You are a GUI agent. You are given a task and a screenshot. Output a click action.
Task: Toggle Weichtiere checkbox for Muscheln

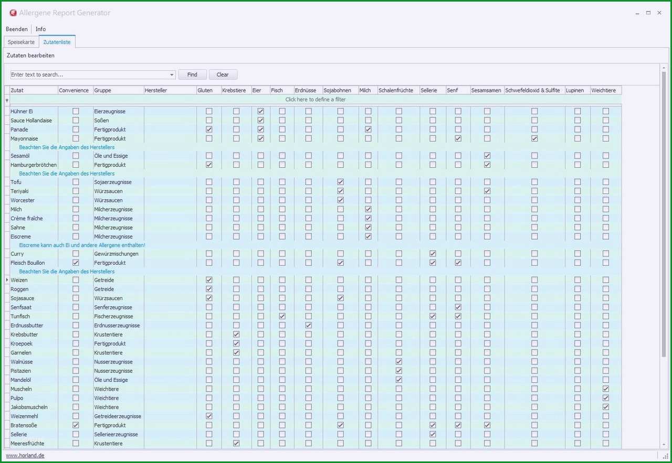pos(606,389)
